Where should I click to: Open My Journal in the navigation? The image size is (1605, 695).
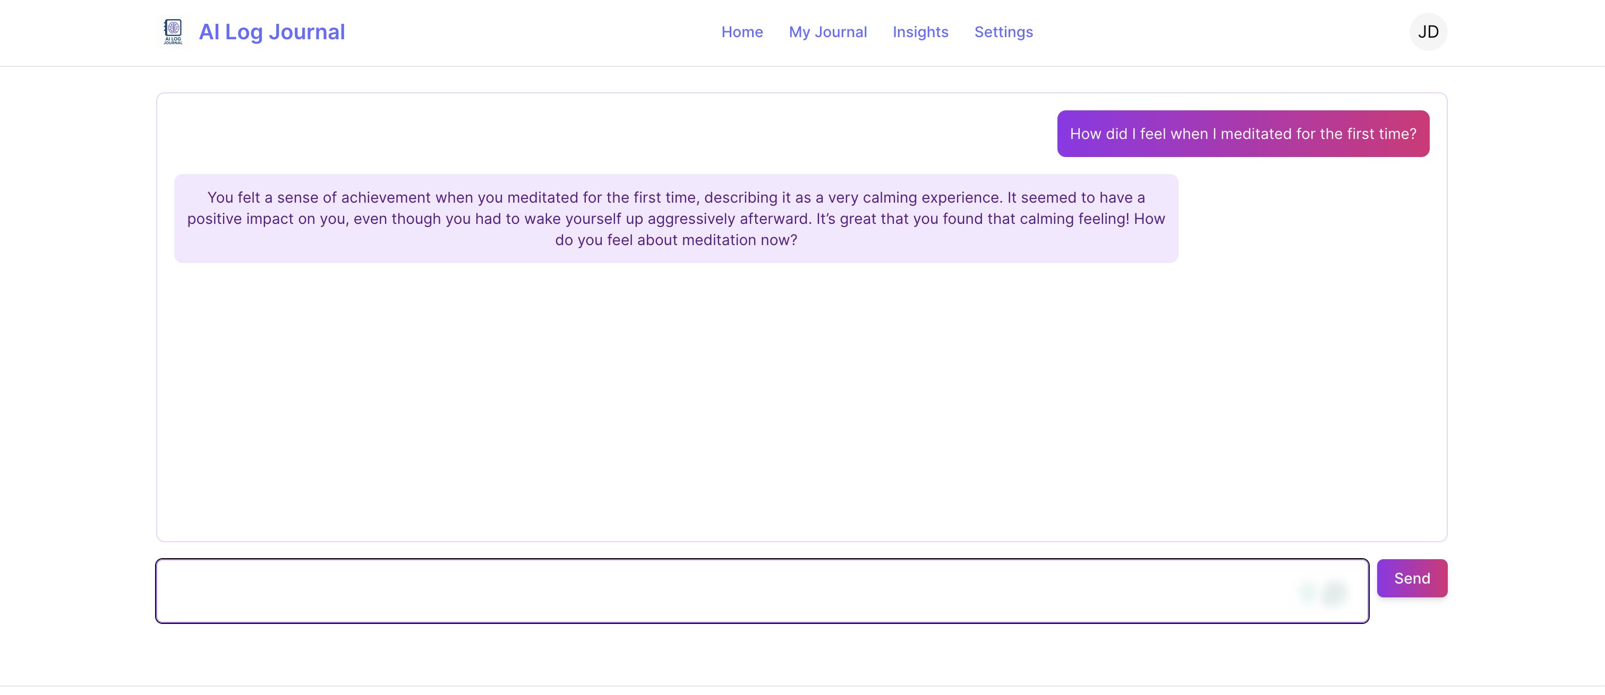click(x=827, y=32)
